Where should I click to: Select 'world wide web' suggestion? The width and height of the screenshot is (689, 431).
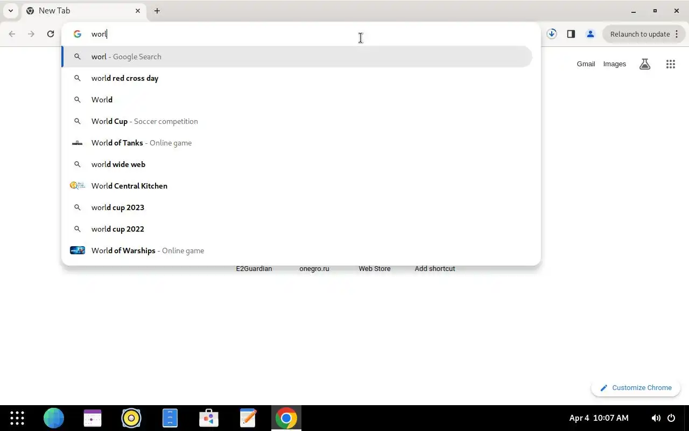point(297,164)
